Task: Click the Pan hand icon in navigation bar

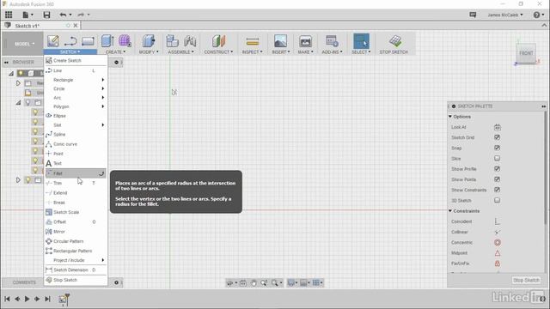Action: (x=254, y=282)
